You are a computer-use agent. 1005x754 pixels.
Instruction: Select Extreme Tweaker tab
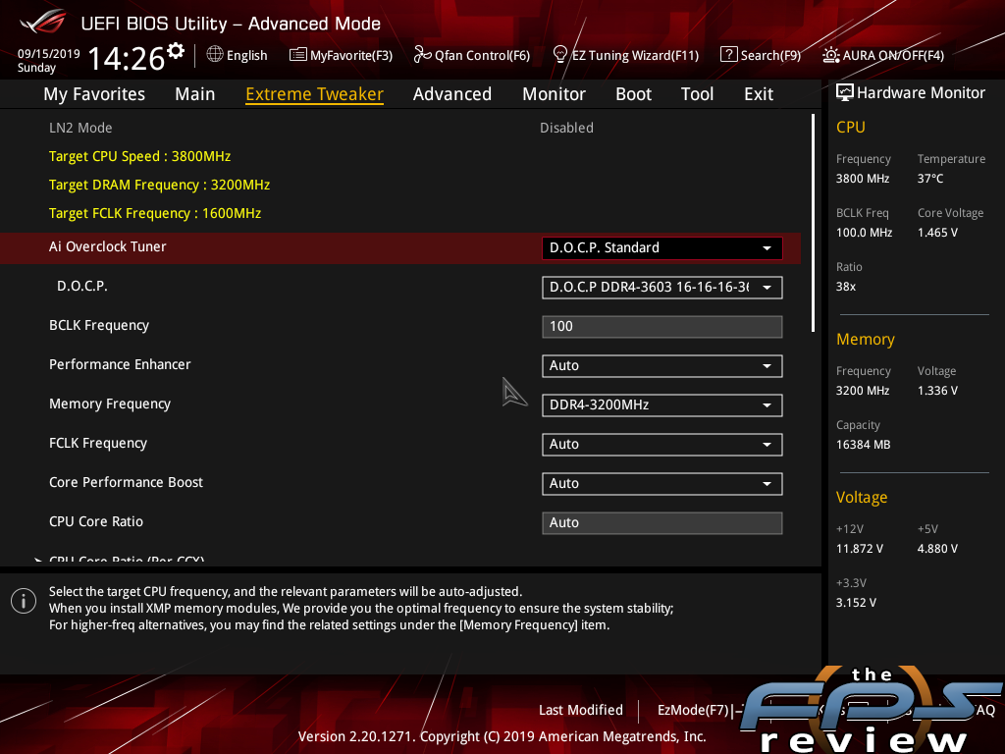[x=314, y=93]
